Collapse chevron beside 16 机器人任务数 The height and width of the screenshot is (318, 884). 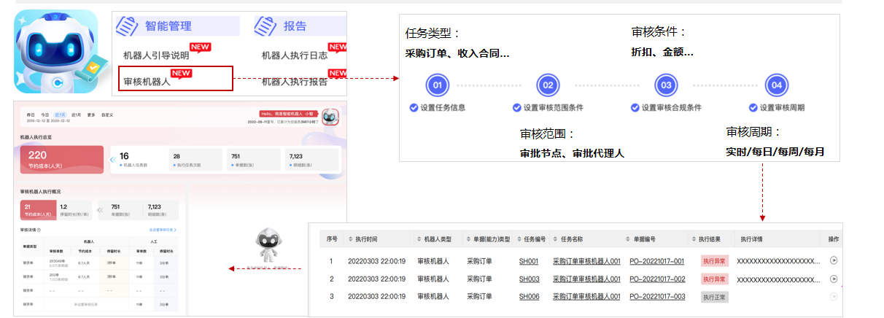(x=112, y=159)
